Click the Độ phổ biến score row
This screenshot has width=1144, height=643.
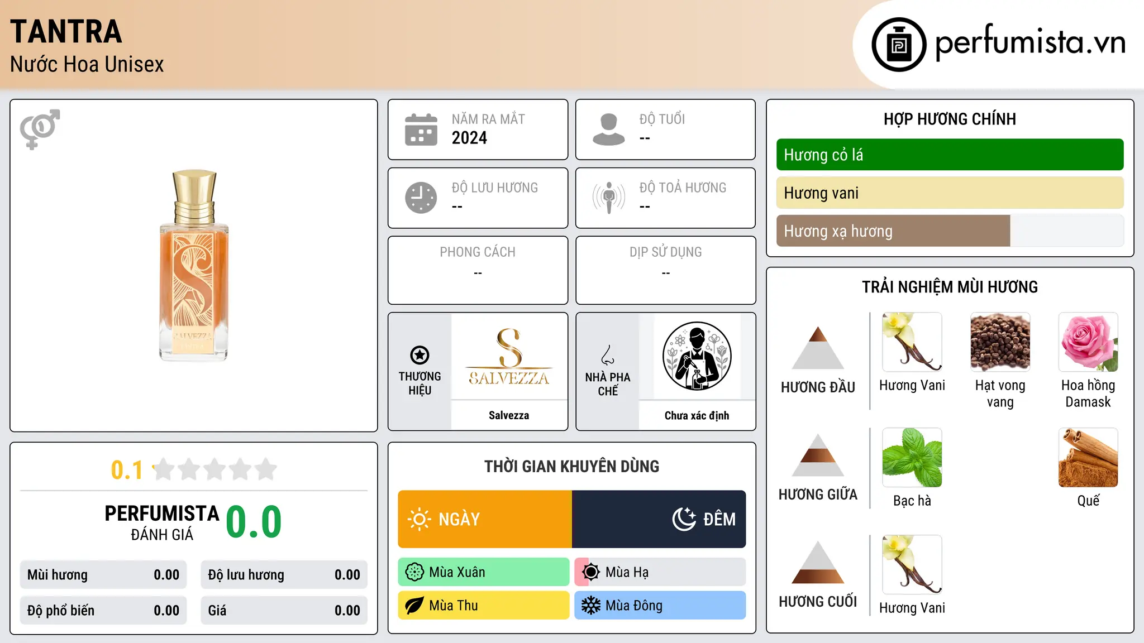(x=103, y=611)
